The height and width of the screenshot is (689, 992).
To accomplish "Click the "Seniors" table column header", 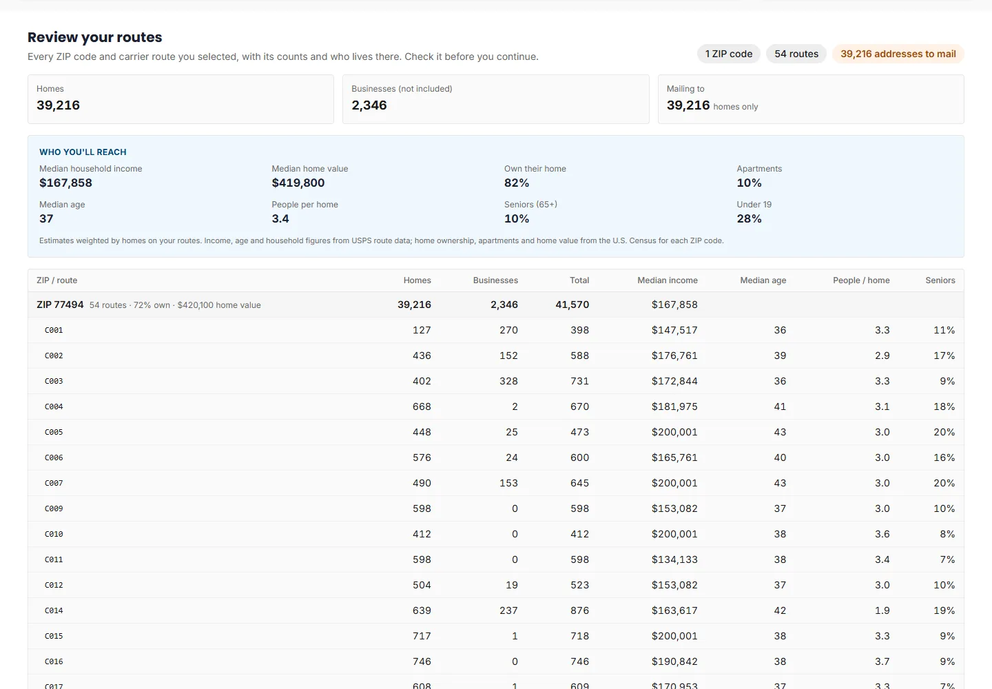I will coord(940,280).
